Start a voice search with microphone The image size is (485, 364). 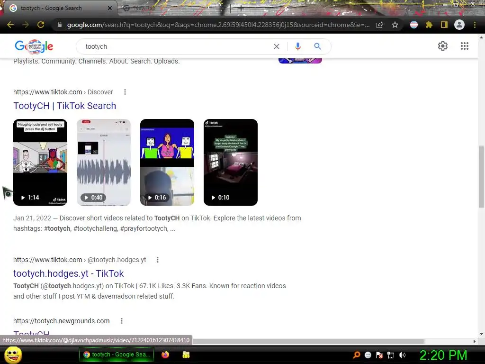pyautogui.click(x=297, y=46)
